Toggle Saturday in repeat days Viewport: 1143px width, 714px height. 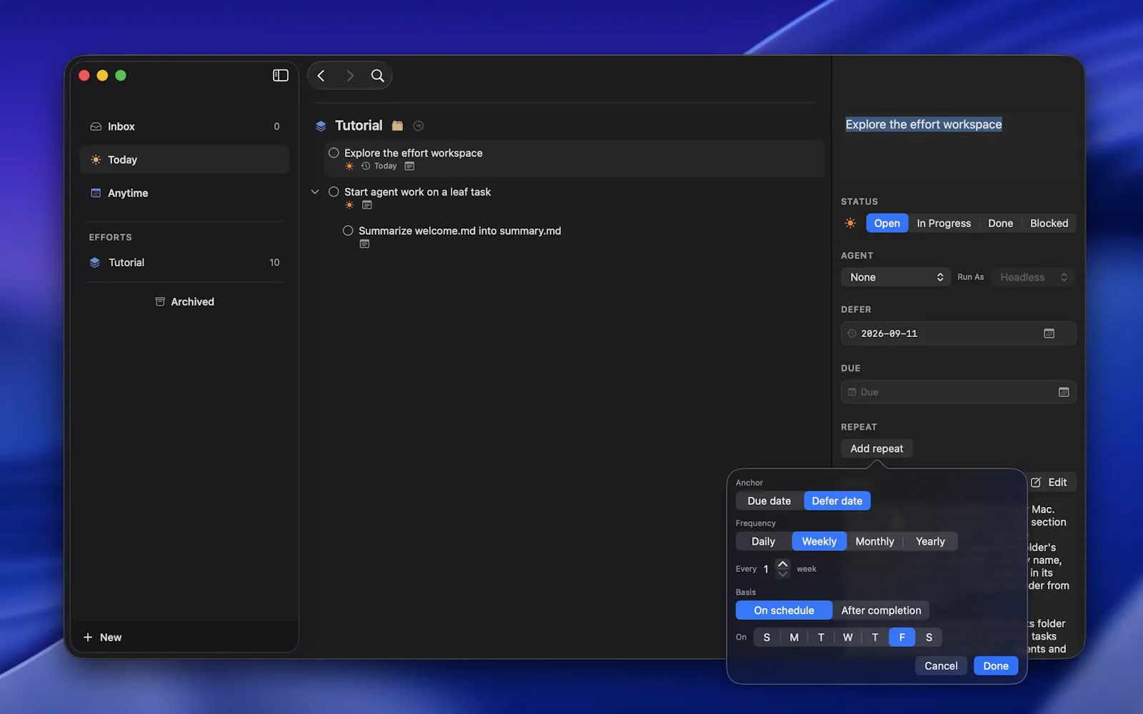point(929,638)
